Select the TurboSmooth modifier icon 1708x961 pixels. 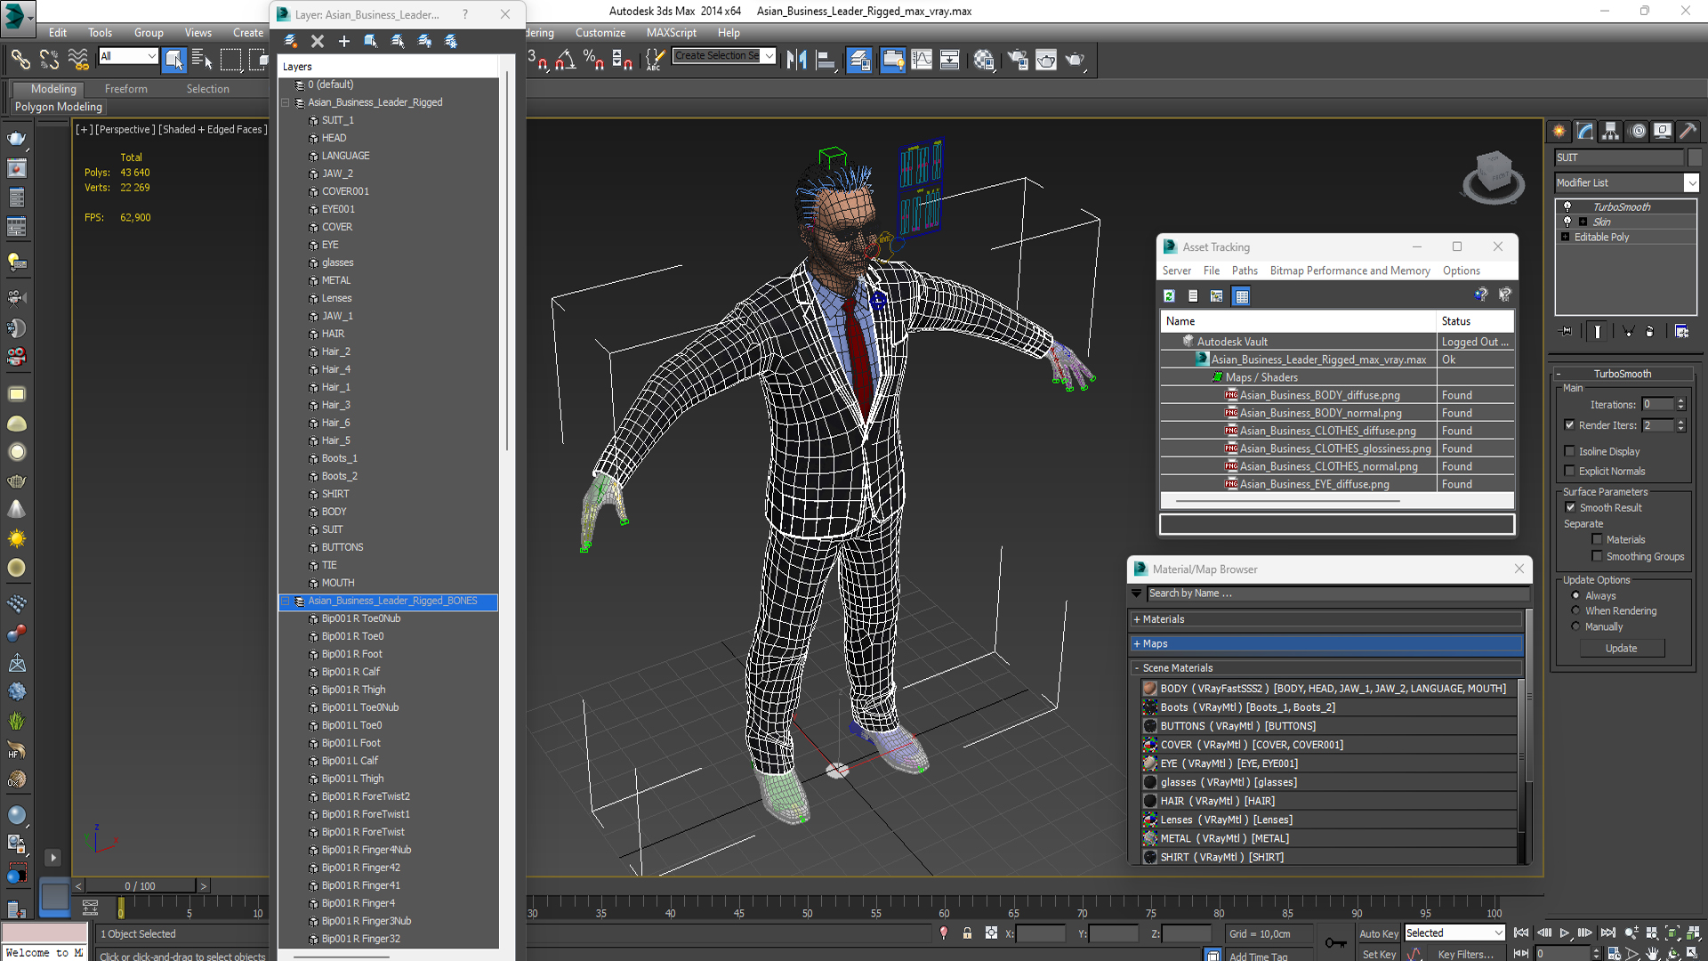pos(1567,206)
